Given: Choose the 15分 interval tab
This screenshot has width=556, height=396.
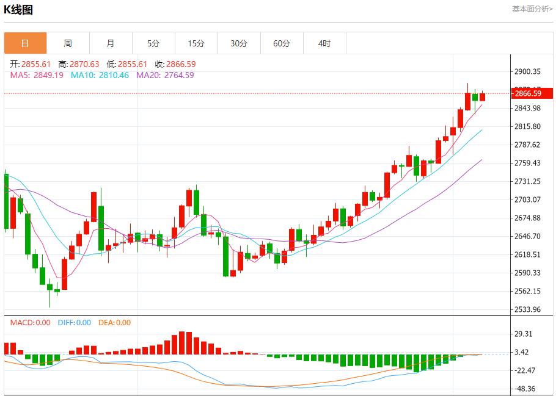Looking at the screenshot, I should pos(196,43).
